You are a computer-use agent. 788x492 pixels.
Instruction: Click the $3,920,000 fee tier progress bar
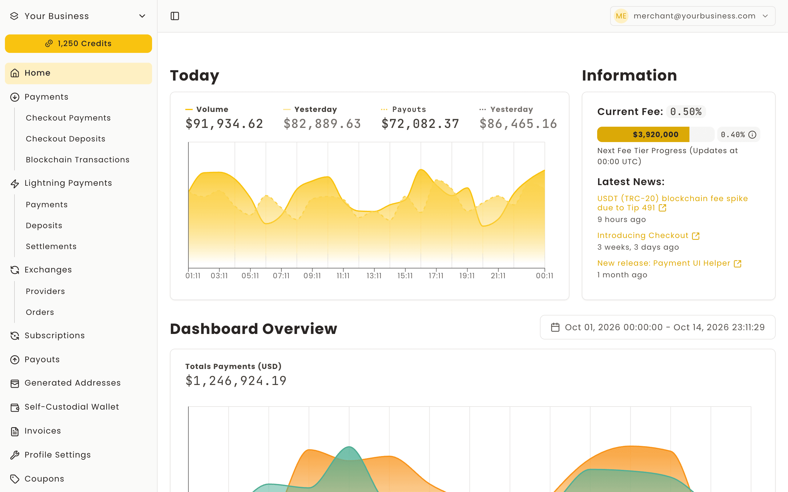tap(655, 134)
